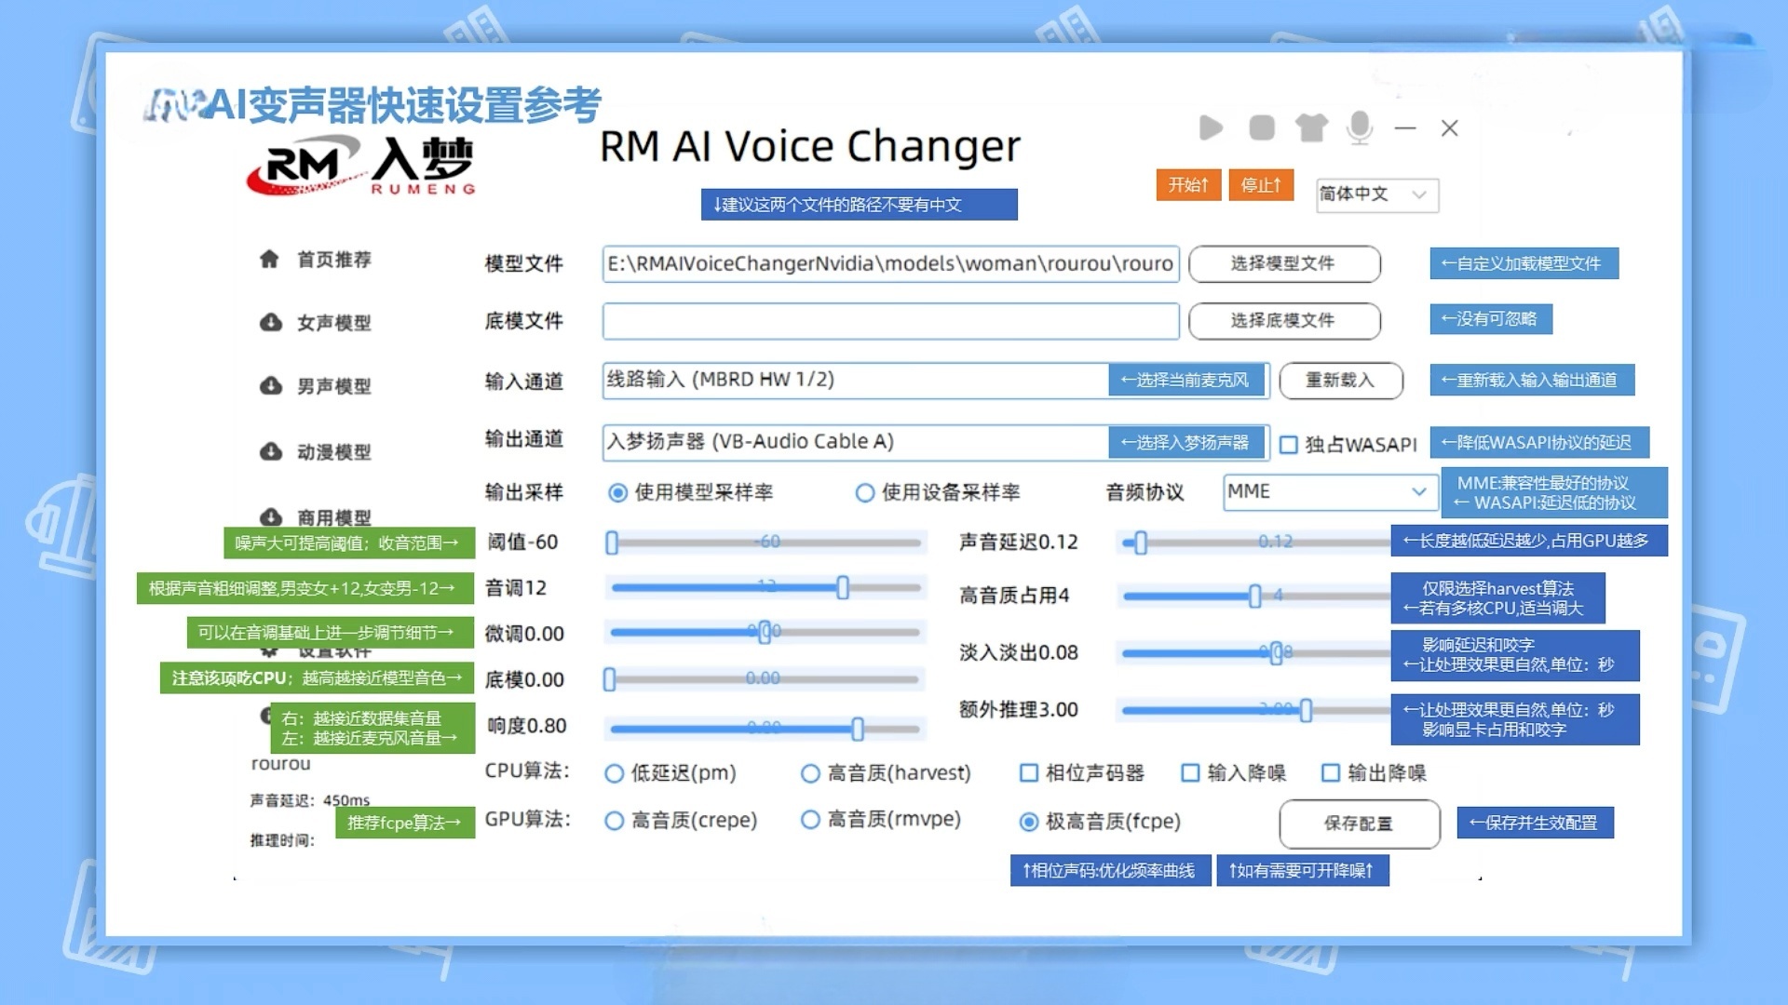Choose the 低延迟(pm) CPU algorithm

pyautogui.click(x=614, y=773)
